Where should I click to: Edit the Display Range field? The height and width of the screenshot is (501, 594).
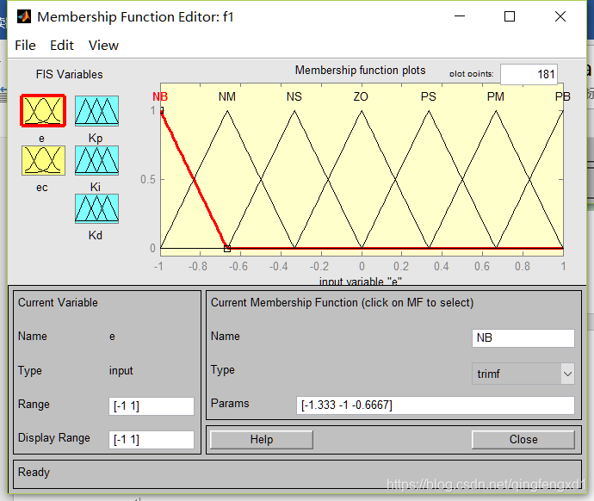tap(152, 439)
